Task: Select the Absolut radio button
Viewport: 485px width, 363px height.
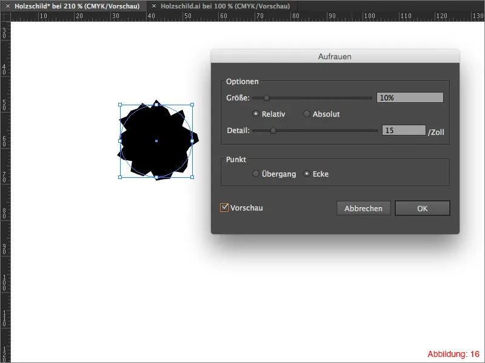Action: click(306, 114)
